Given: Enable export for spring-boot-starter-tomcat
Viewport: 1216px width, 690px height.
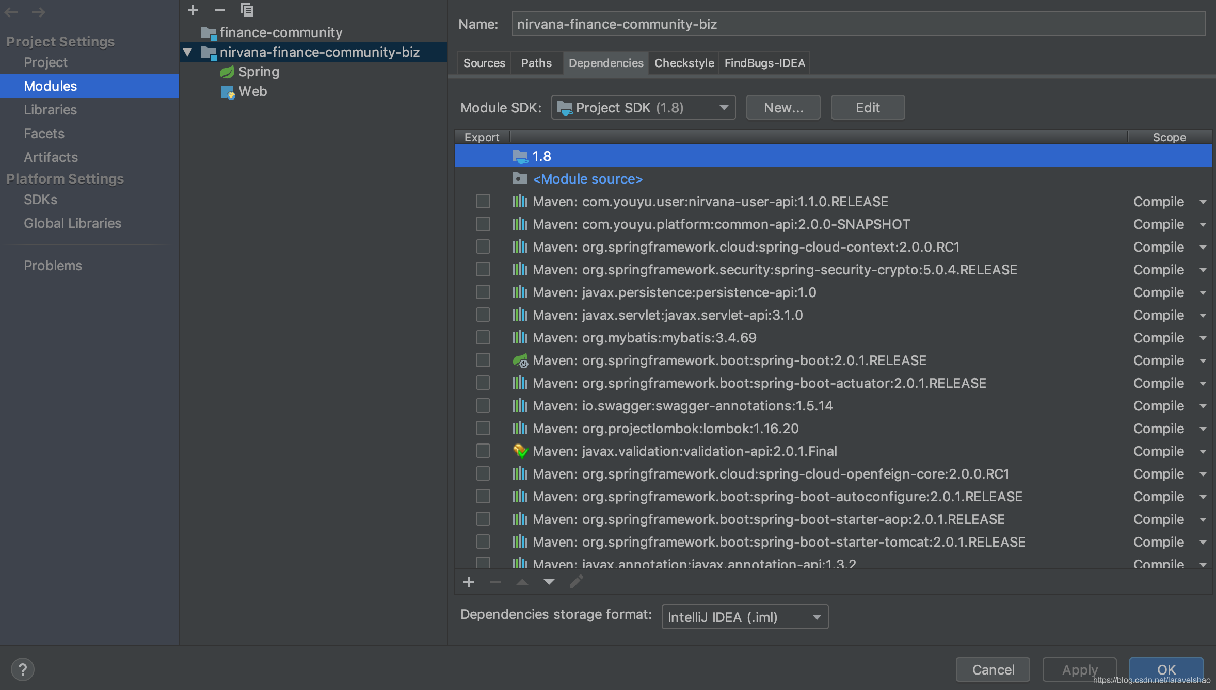Looking at the screenshot, I should (483, 541).
